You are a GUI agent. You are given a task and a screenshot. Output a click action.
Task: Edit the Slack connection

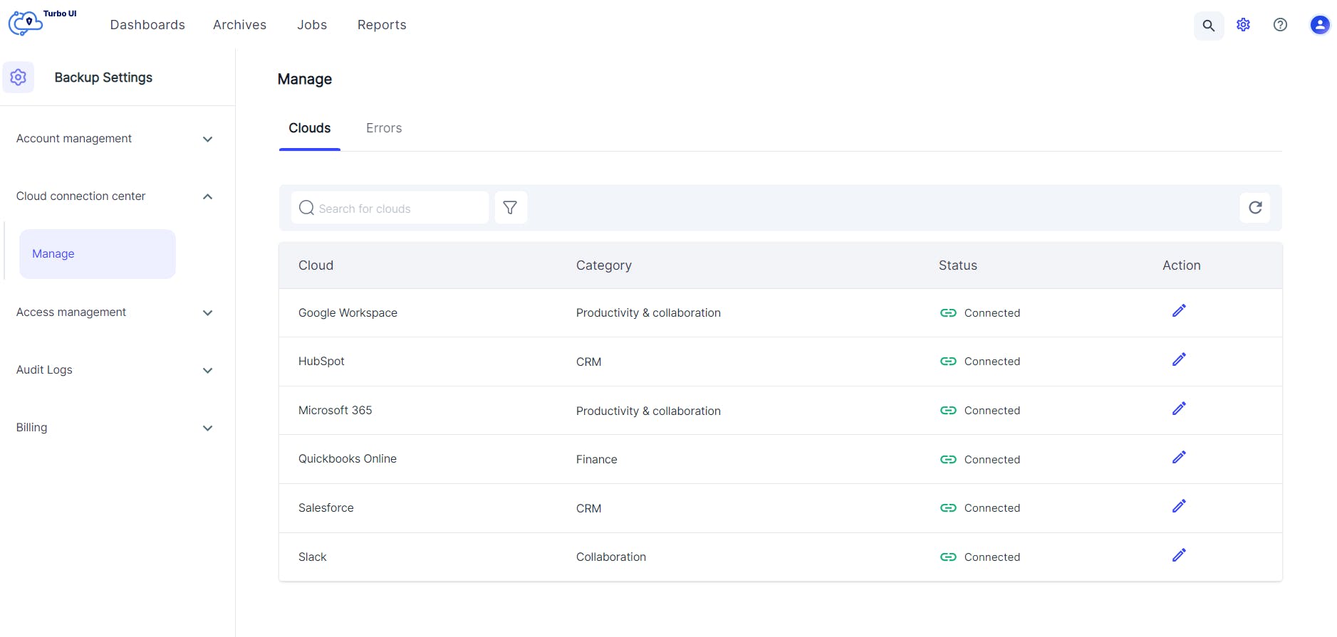coord(1179,555)
